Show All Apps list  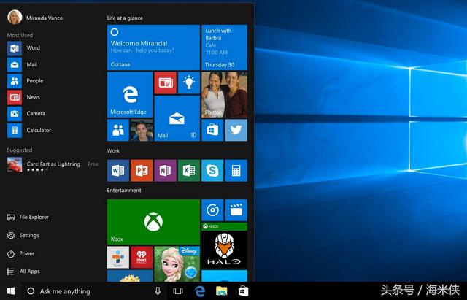pos(23,272)
